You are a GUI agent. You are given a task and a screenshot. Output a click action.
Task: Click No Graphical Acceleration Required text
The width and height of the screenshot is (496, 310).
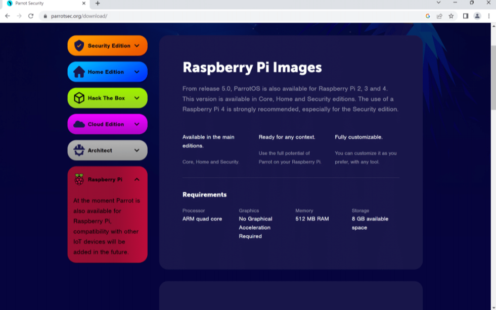256,228
